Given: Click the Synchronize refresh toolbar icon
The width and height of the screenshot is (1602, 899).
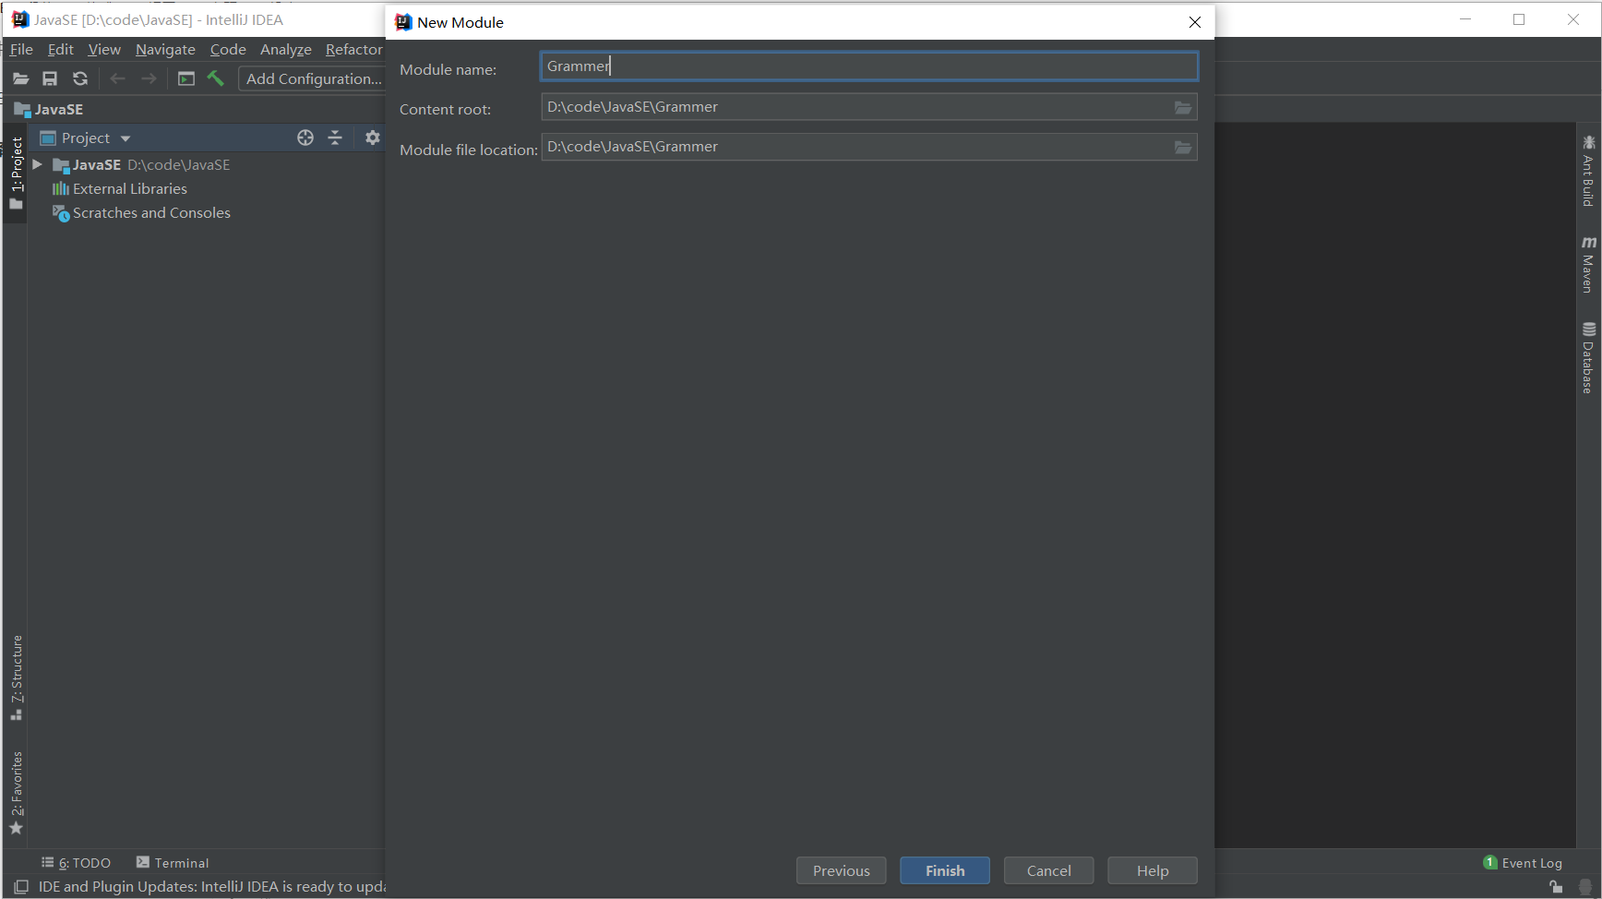Looking at the screenshot, I should coord(80,79).
